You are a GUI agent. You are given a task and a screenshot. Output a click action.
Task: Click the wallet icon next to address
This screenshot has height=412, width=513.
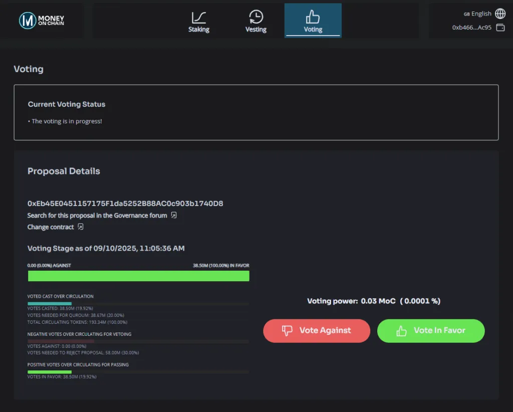point(500,28)
